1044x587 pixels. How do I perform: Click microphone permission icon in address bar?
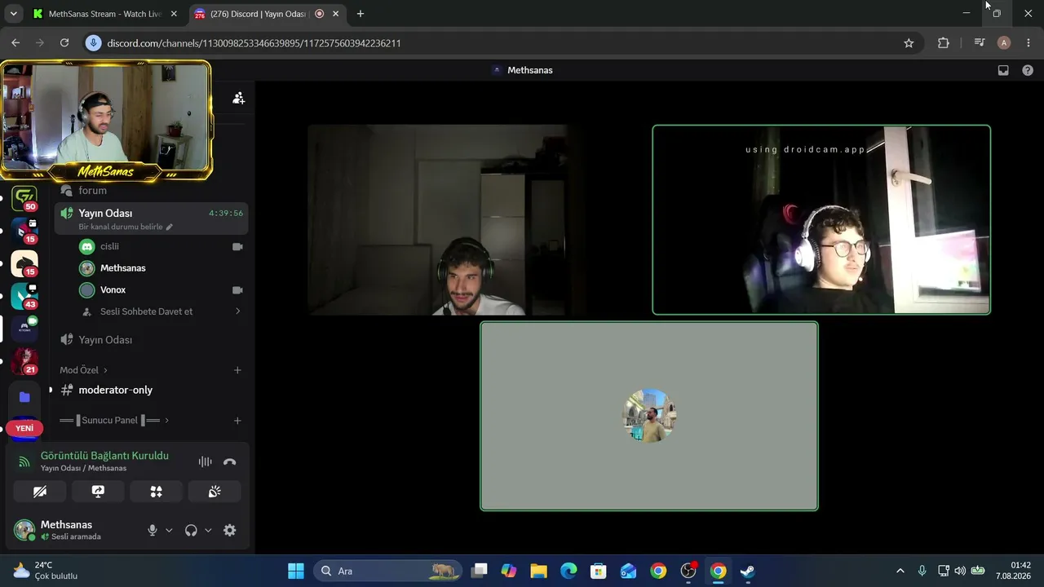point(94,43)
